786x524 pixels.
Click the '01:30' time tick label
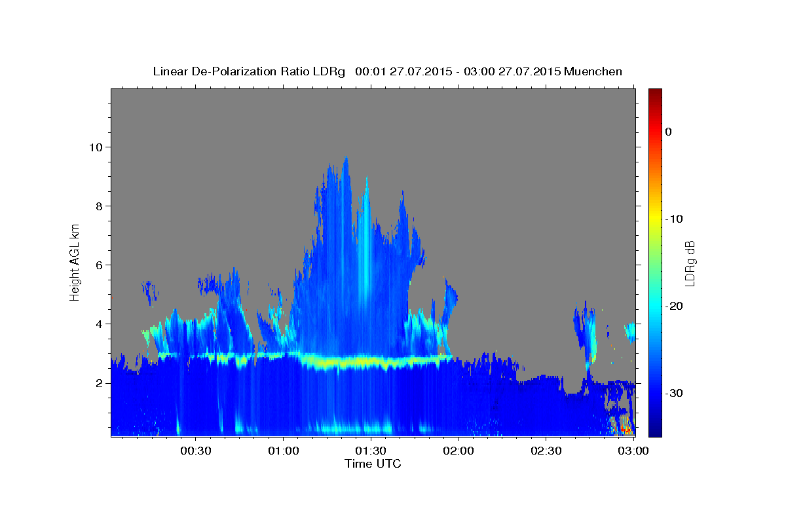point(371,451)
